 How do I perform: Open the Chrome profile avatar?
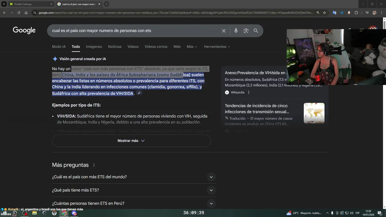point(374,13)
